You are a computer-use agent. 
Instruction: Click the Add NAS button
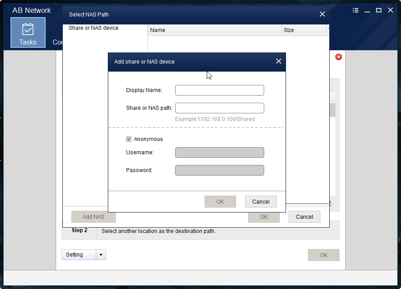94,217
